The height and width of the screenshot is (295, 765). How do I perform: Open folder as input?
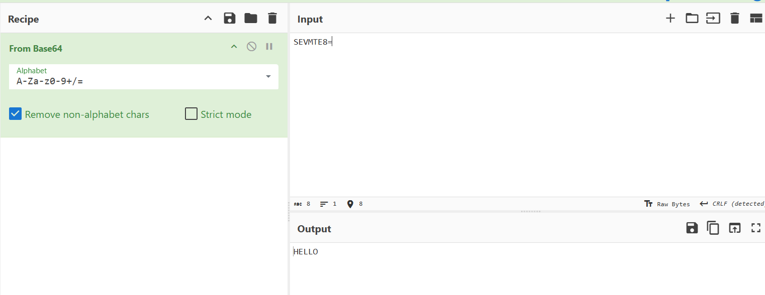point(692,19)
